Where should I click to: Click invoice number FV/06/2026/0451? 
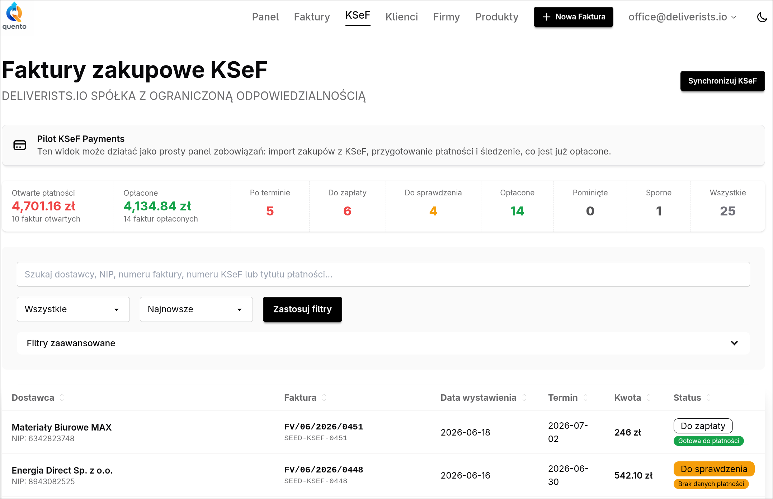tap(324, 427)
